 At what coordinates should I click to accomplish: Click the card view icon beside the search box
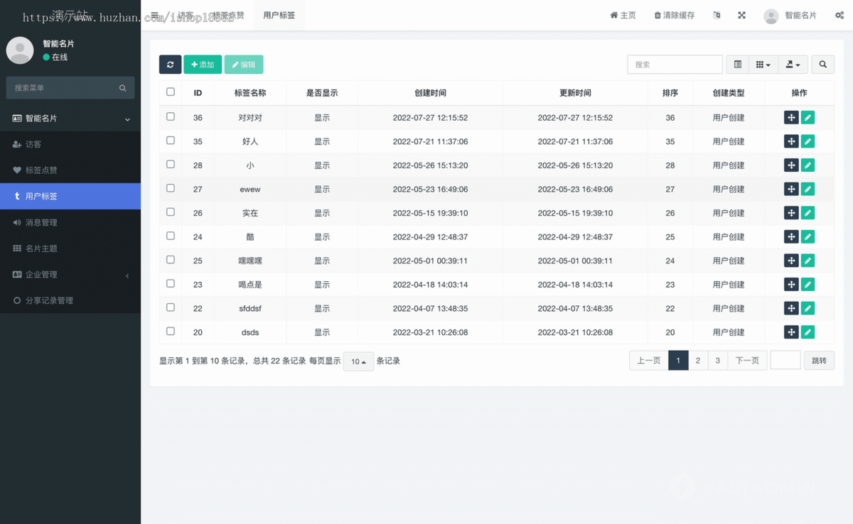(x=737, y=64)
